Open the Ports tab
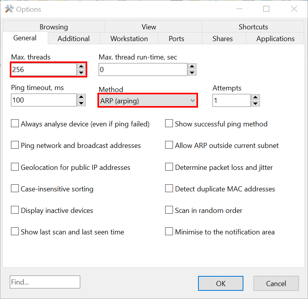The height and width of the screenshot is (299, 308). pyautogui.click(x=177, y=38)
